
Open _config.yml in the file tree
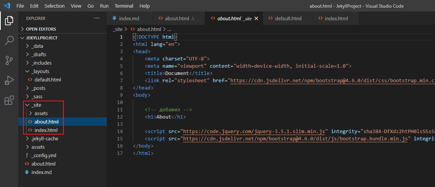tap(44, 156)
